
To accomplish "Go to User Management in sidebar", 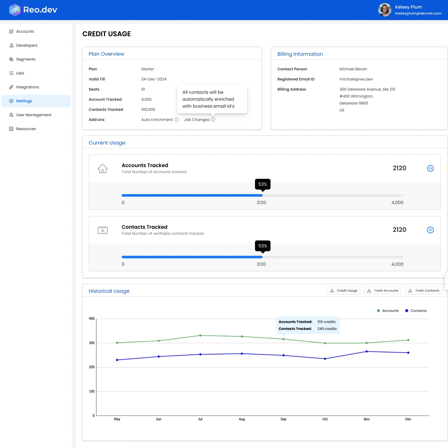I will (x=33, y=115).
